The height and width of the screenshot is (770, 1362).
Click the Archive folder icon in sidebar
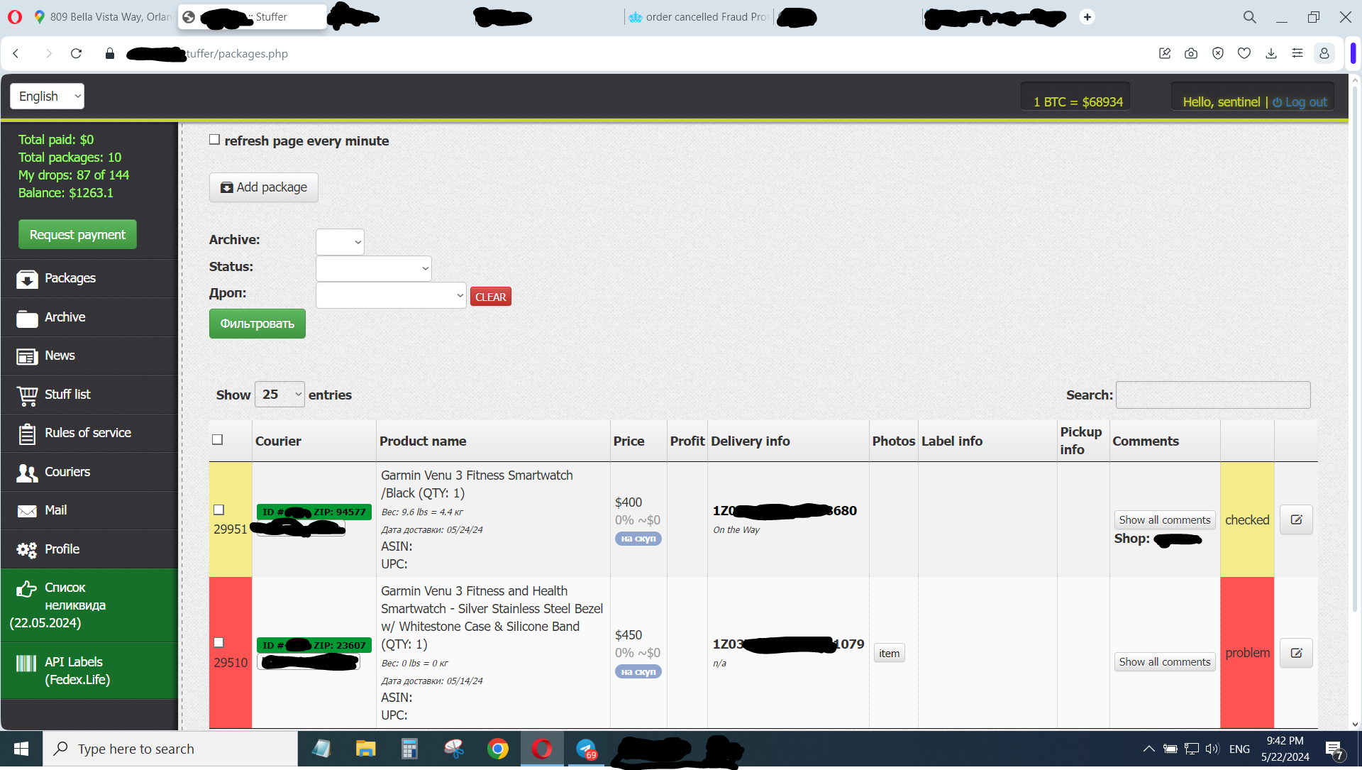pos(27,318)
